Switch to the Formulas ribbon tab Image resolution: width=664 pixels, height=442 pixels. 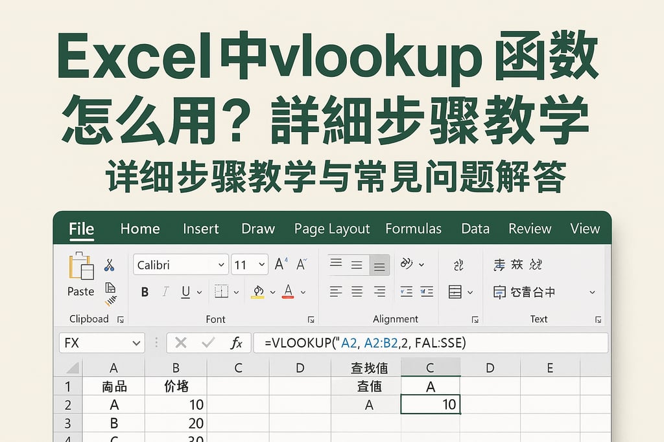tap(414, 228)
